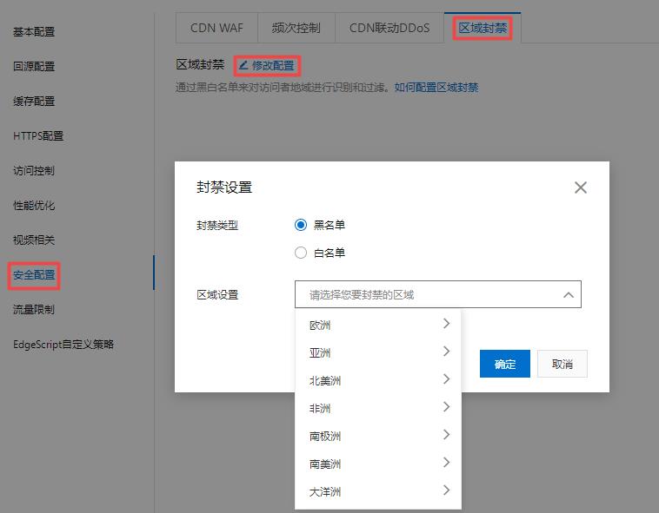Open 回源配置 in the sidebar

coord(34,66)
